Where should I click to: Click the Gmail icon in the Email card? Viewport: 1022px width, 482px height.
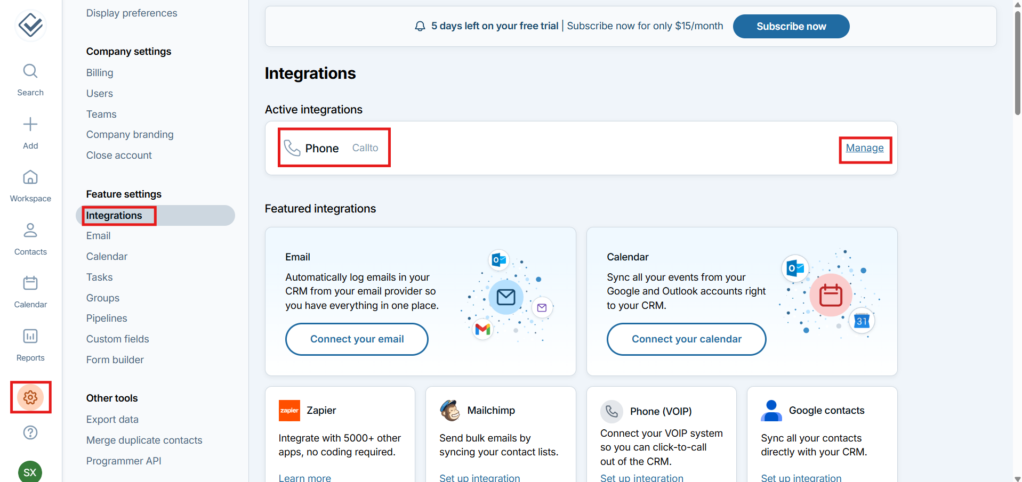coord(482,329)
